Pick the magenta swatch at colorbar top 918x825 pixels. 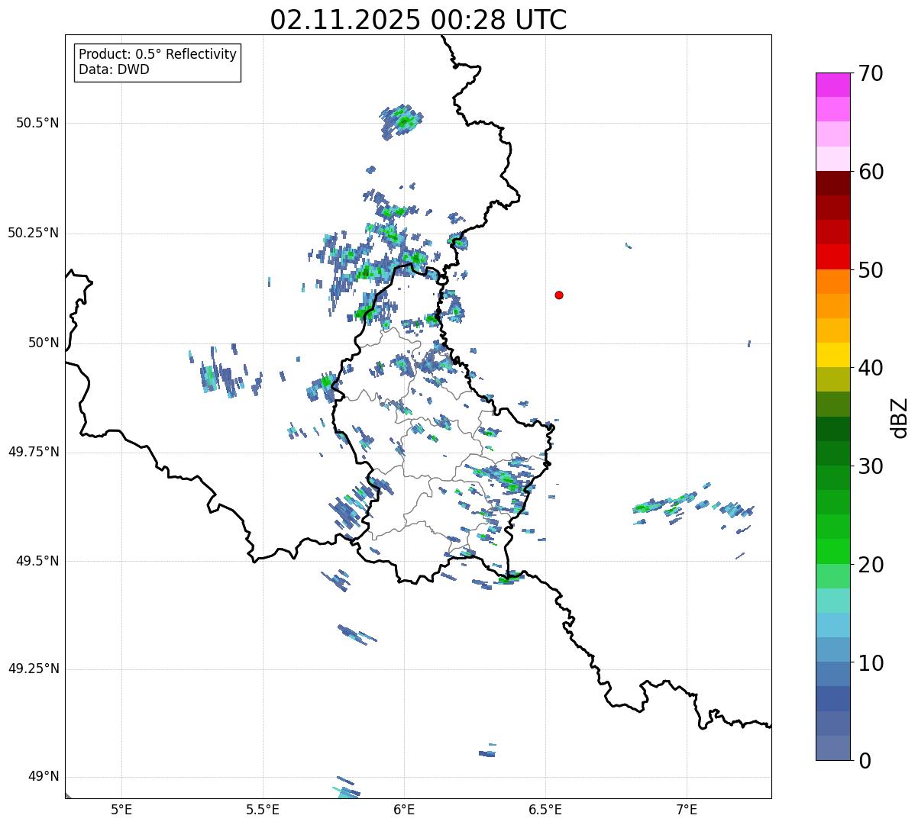[x=832, y=85]
